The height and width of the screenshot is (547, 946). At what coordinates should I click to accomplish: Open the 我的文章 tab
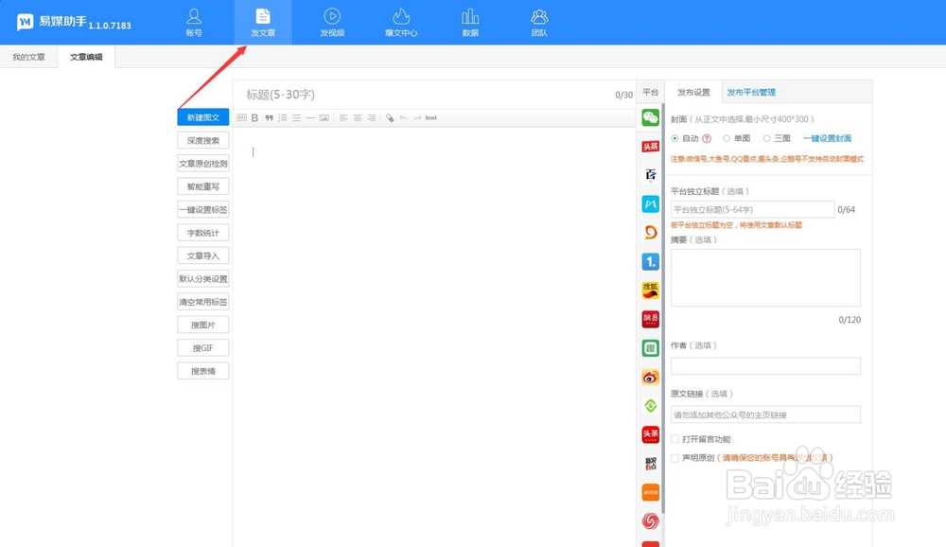(29, 57)
